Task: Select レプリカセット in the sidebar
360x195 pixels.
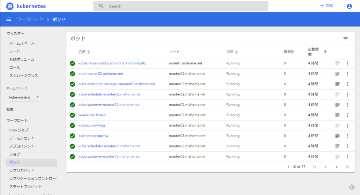Action: click(x=22, y=170)
